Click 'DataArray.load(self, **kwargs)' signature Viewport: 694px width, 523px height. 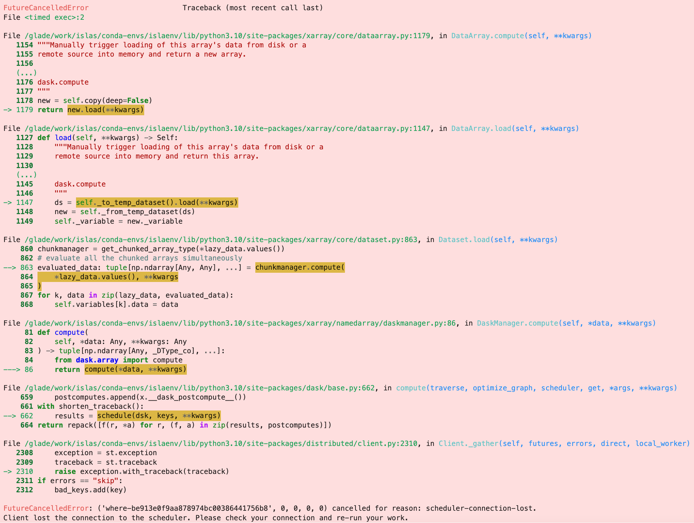coord(515,129)
